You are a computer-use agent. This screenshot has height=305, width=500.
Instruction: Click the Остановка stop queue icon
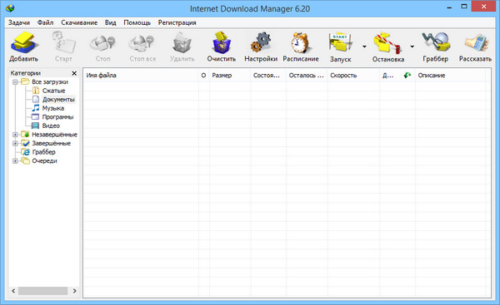(x=388, y=42)
